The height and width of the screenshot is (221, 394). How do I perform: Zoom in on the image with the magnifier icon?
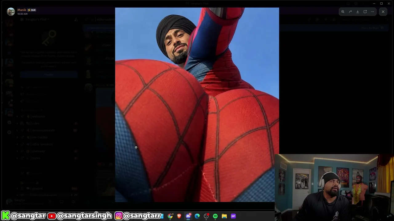pos(343,12)
